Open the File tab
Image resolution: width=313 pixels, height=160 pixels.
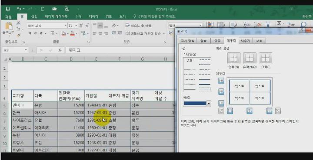[8, 16]
